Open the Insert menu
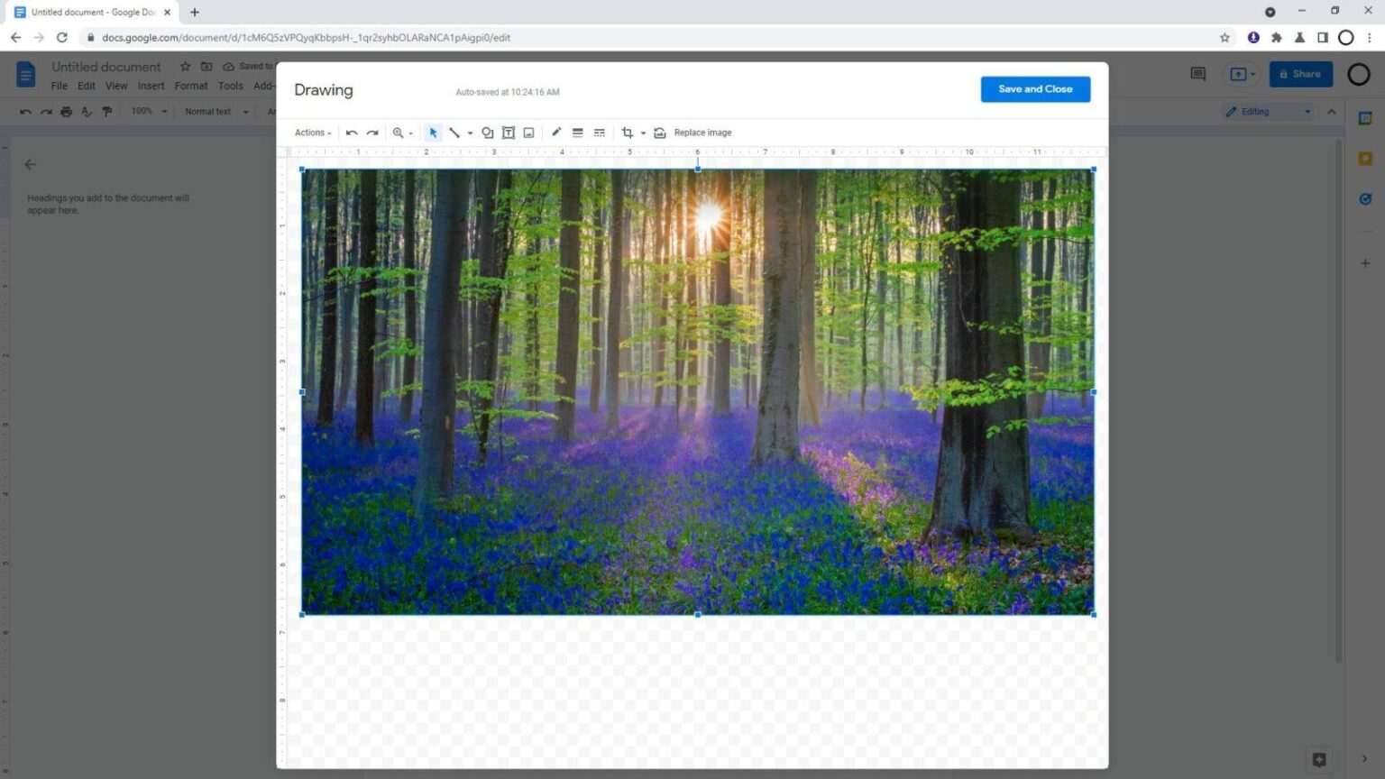This screenshot has width=1385, height=779. tap(151, 86)
